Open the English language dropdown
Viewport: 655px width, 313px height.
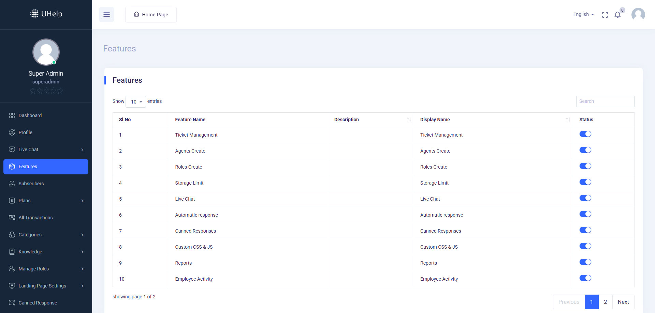pyautogui.click(x=583, y=15)
